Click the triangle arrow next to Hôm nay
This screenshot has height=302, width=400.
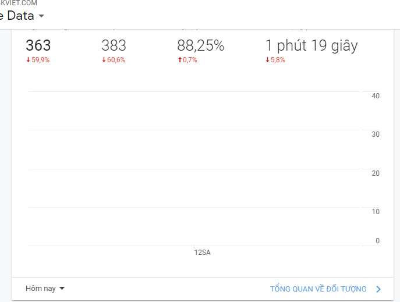tap(62, 289)
